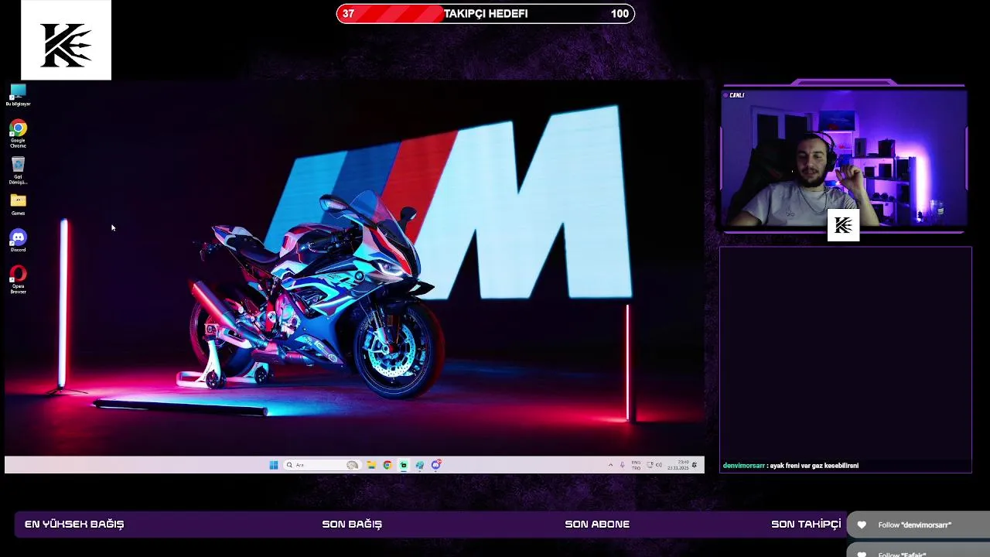Click the webcam feed thumbnail
Screen dimensions: 990x557
point(844,158)
